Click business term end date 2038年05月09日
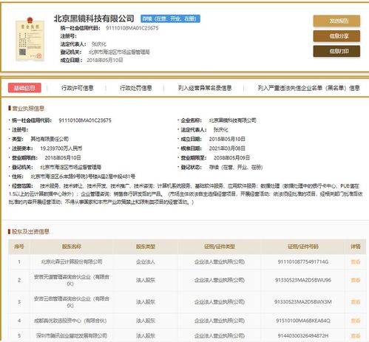Screen dimensions: 369x342 (231, 158)
